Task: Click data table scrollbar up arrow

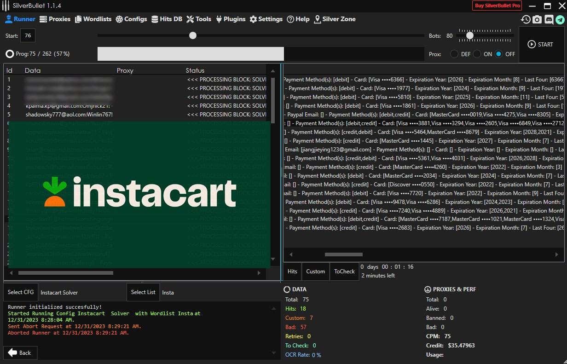Action: coord(273,71)
